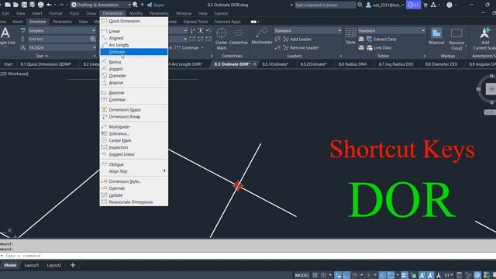Select Angular dimension entry
This screenshot has width=496, height=279.
point(134,83)
